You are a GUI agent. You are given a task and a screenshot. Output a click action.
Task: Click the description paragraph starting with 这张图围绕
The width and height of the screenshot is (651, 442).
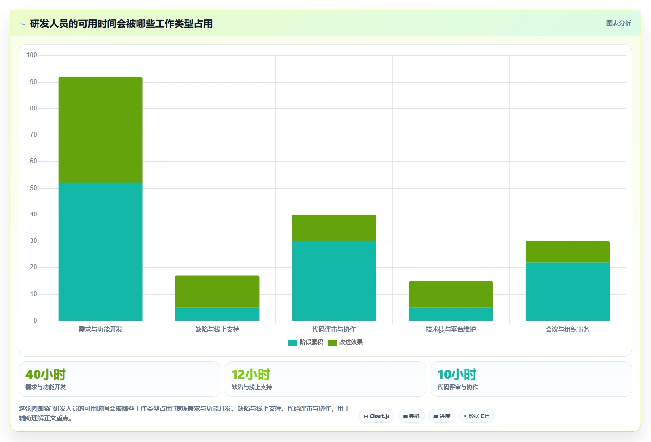tap(184, 413)
